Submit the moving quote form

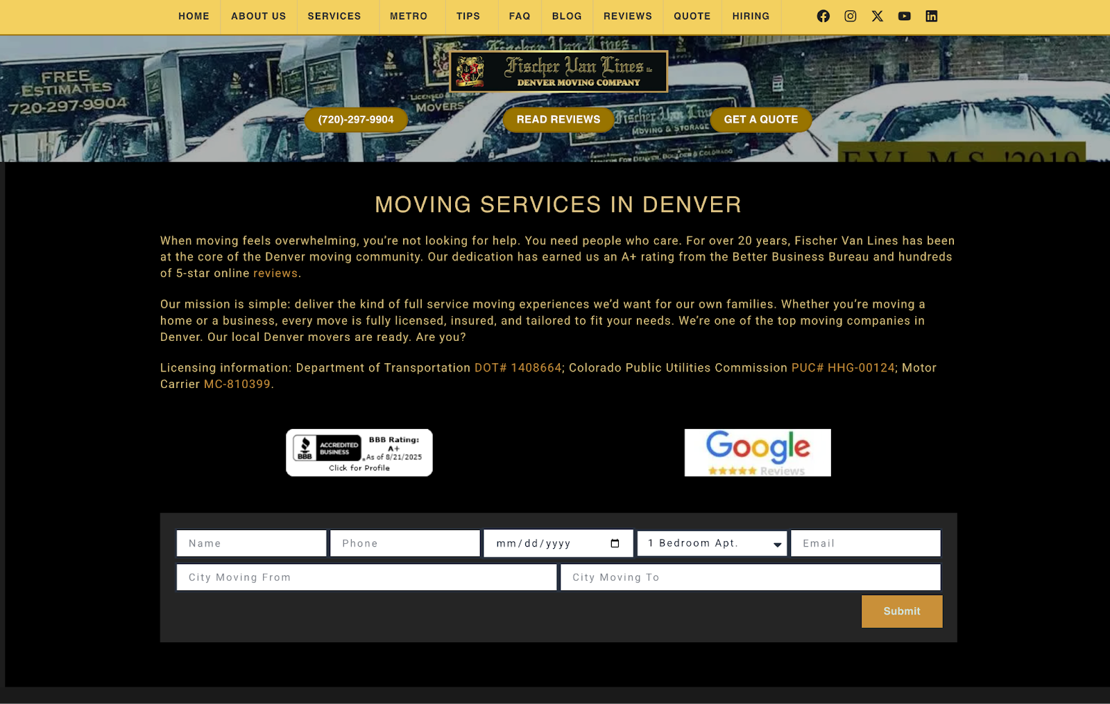click(x=901, y=611)
